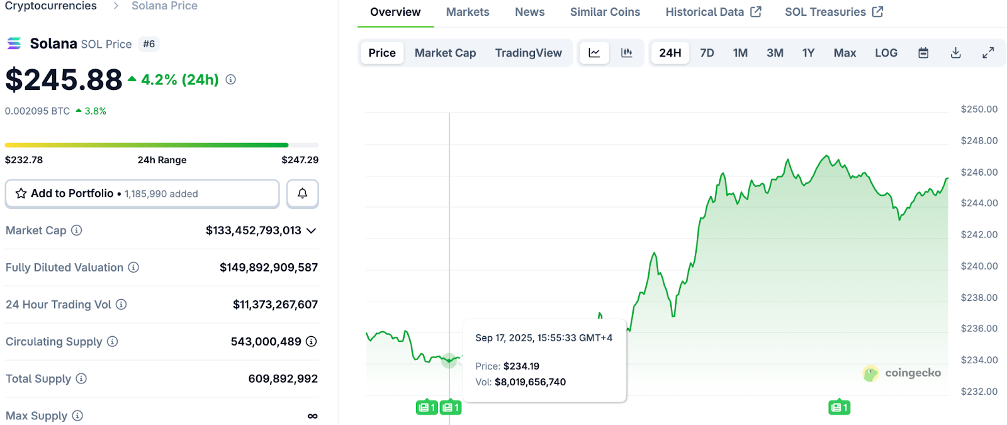Click the highlighted data point on chart

[449, 360]
